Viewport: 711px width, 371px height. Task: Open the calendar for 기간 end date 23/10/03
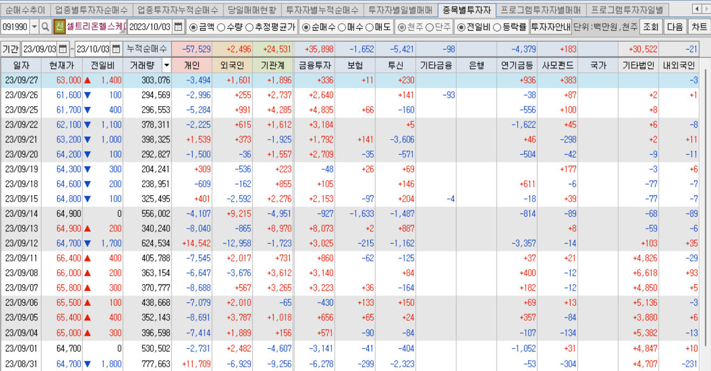point(117,49)
